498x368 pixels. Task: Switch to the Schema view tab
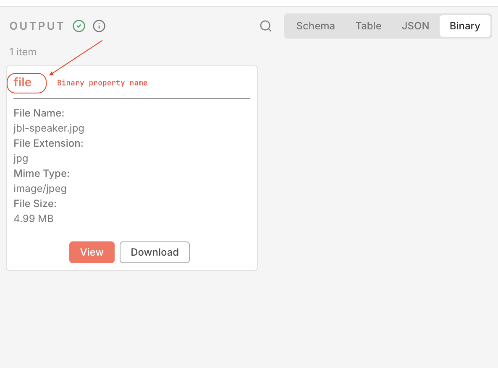[315, 26]
